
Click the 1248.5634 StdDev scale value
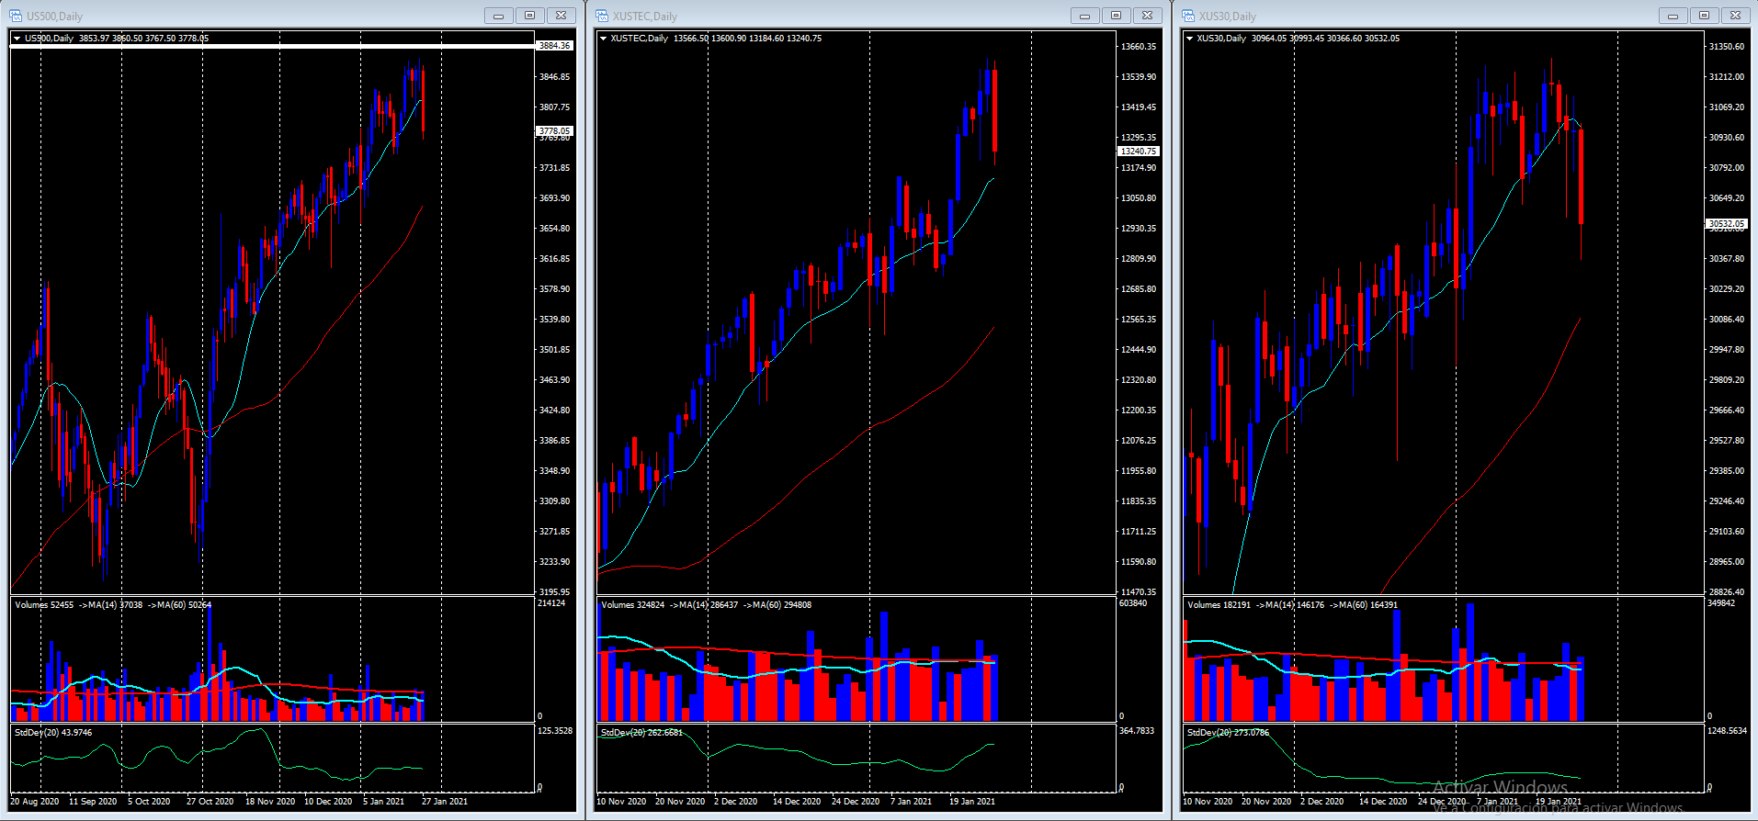(x=1729, y=731)
